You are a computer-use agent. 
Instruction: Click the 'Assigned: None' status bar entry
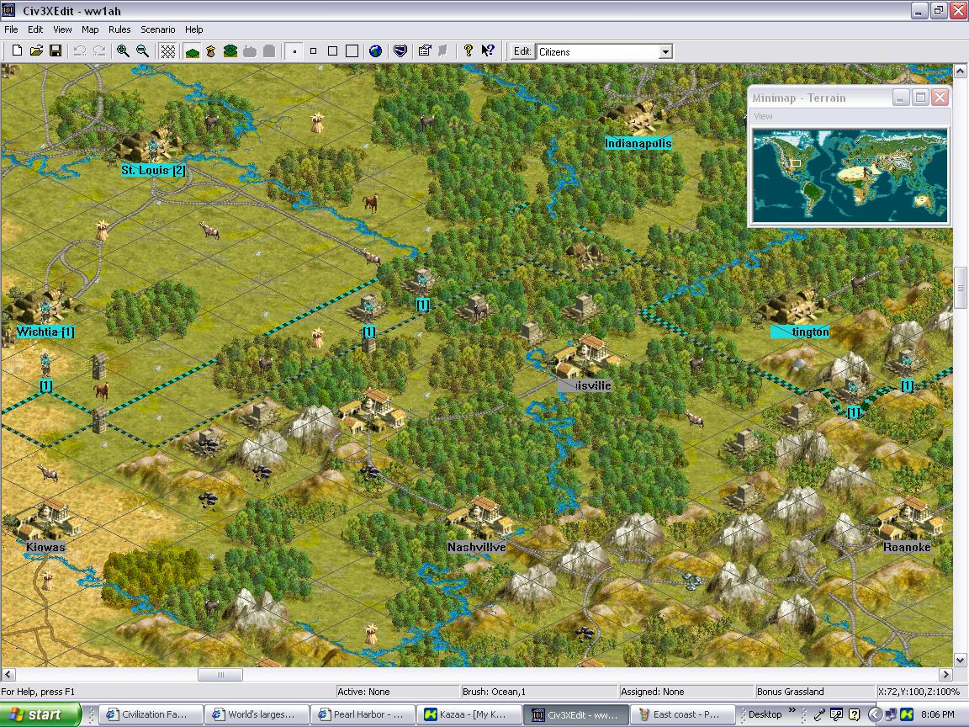pyautogui.click(x=686, y=692)
